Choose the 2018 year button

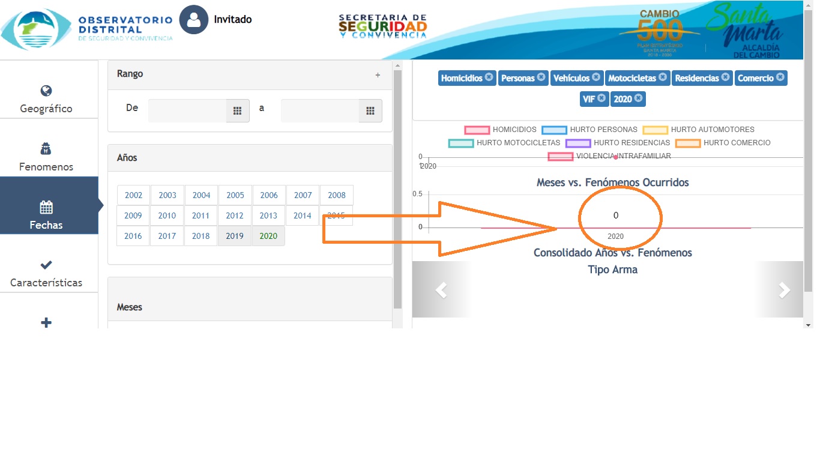point(200,236)
